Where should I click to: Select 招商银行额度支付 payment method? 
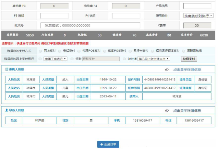click(153, 51)
